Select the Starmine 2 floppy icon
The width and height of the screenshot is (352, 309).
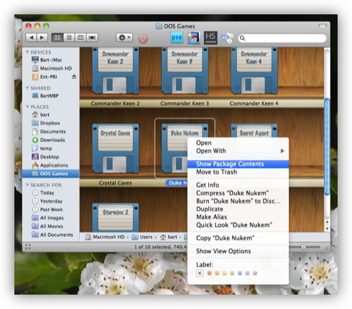[116, 217]
